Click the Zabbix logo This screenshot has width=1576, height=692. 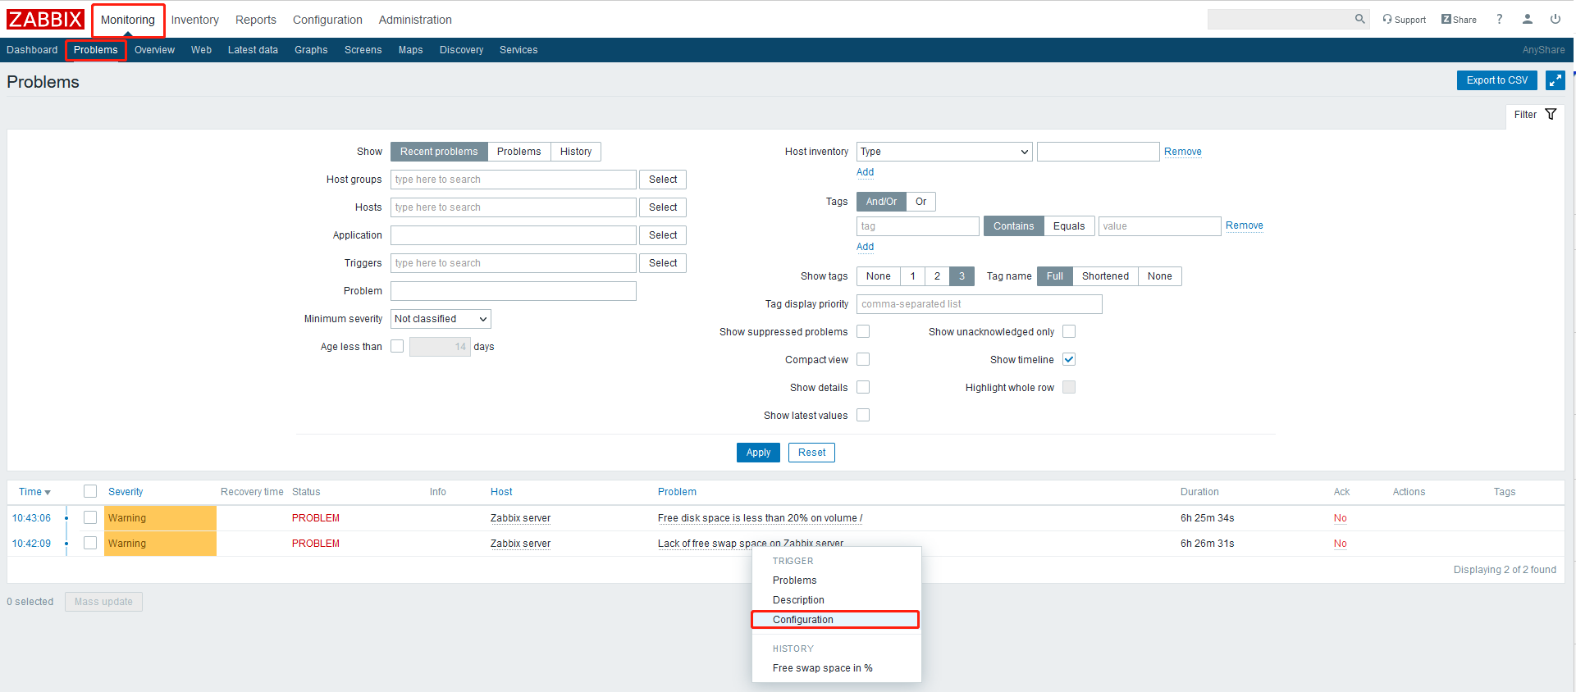click(x=45, y=19)
